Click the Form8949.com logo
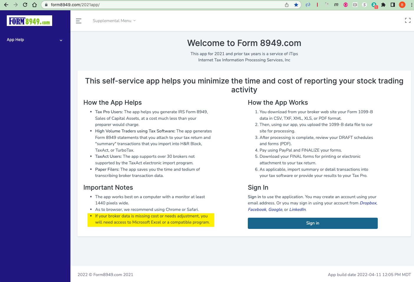Viewport: 414px width, 282px height. [29, 21]
